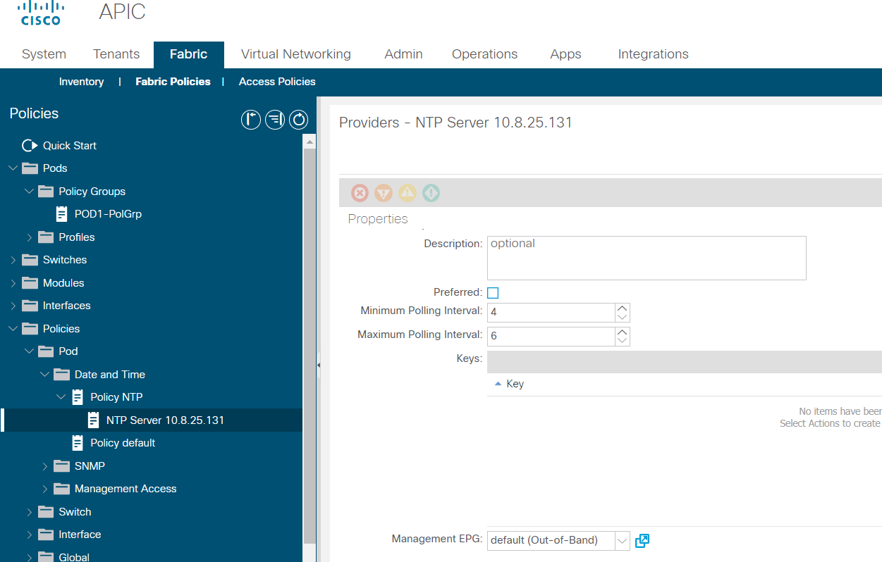Screen dimensions: 882x562
Task: Increase Minimum Polling Interval value
Action: (x=622, y=308)
